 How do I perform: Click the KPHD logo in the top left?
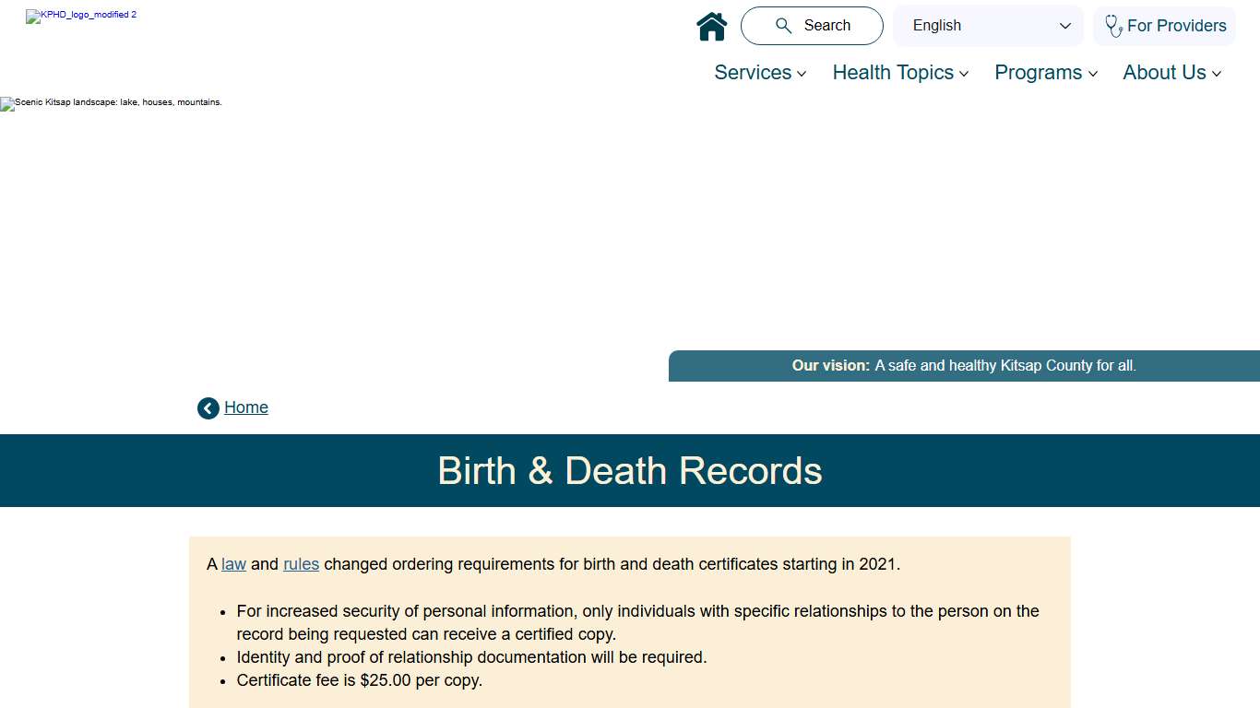click(80, 16)
